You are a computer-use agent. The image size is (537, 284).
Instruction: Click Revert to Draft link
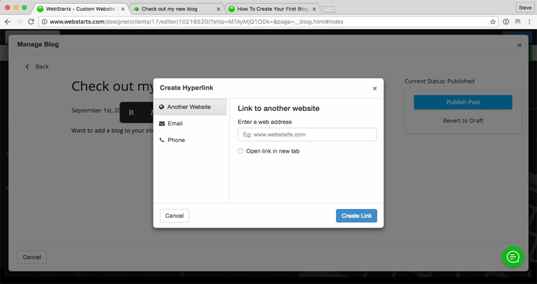[x=463, y=121]
